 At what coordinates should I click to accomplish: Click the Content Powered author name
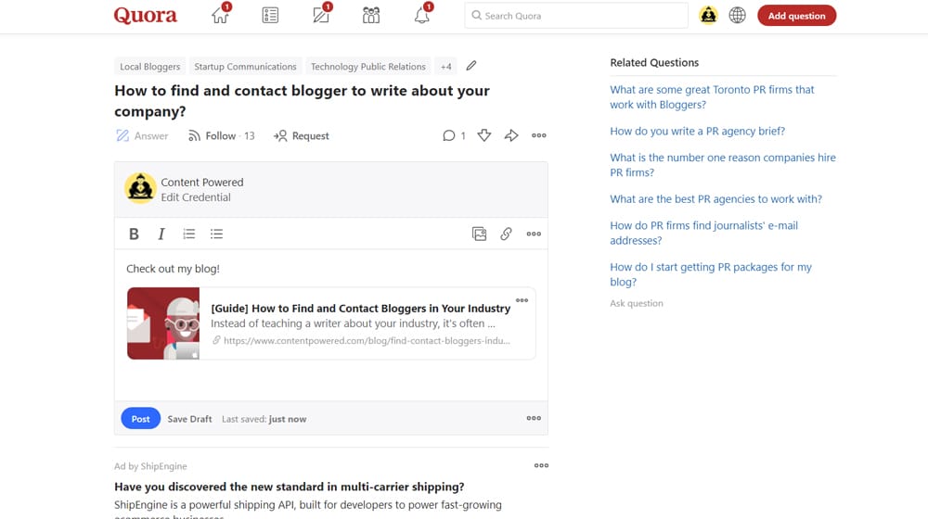tap(201, 182)
